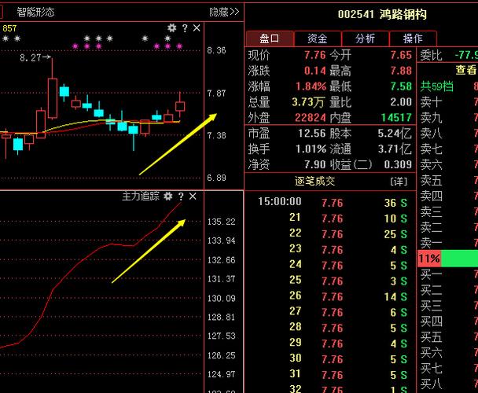This screenshot has height=393, width=478.
Task: Switch to the 分析 tab
Action: point(366,39)
